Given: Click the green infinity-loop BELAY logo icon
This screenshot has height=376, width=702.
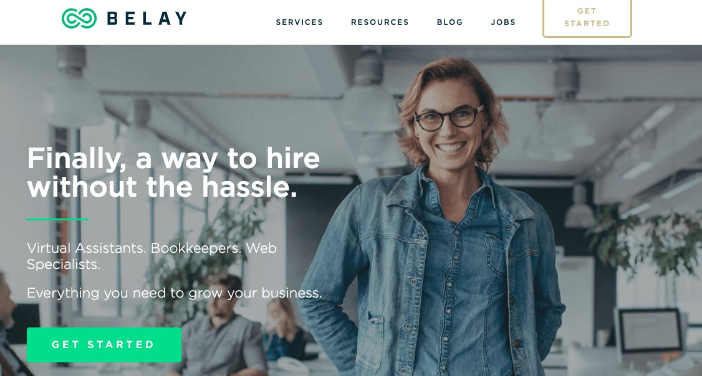Looking at the screenshot, I should pyautogui.click(x=79, y=18).
